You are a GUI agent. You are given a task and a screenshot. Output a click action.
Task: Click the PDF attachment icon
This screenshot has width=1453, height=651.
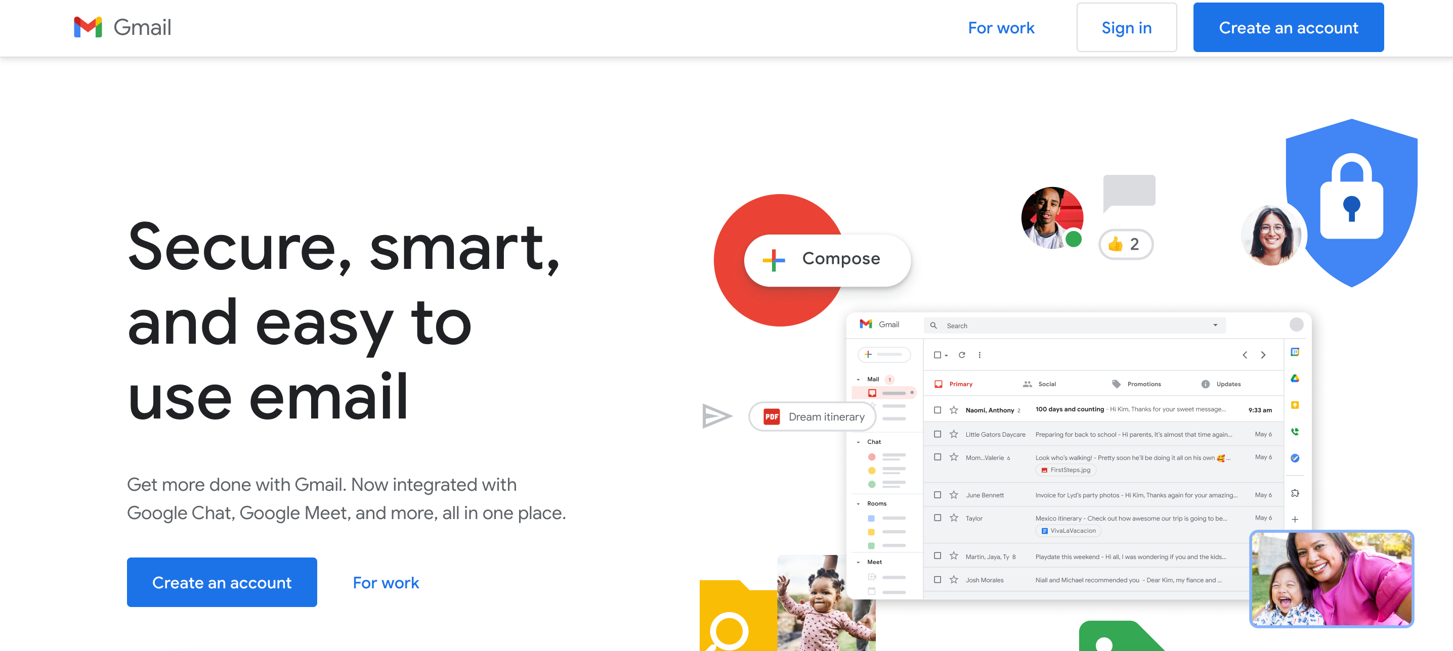click(771, 416)
